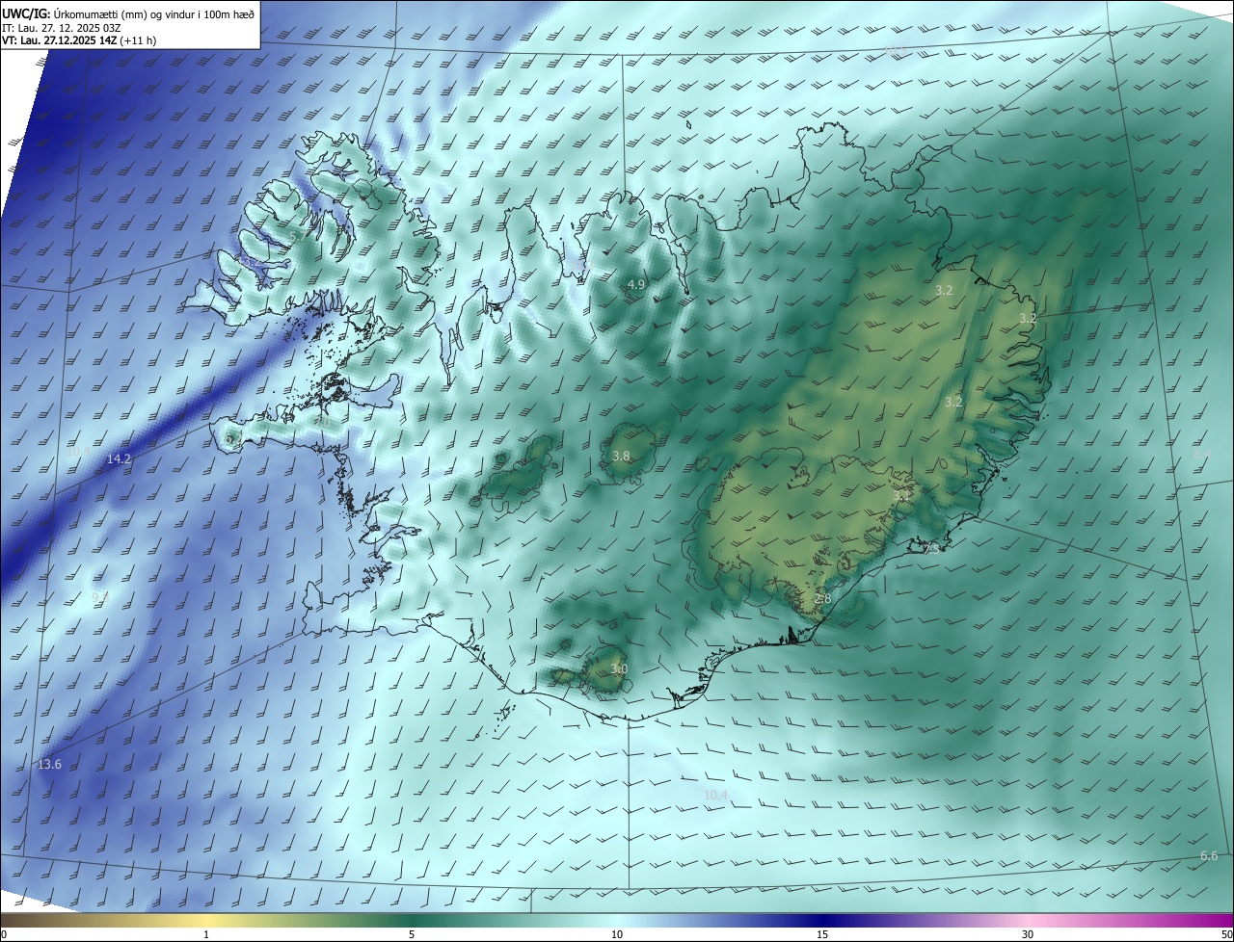The width and height of the screenshot is (1234, 942).
Task: Click the 14.2 value on the dark blue band
Action: [x=119, y=459]
